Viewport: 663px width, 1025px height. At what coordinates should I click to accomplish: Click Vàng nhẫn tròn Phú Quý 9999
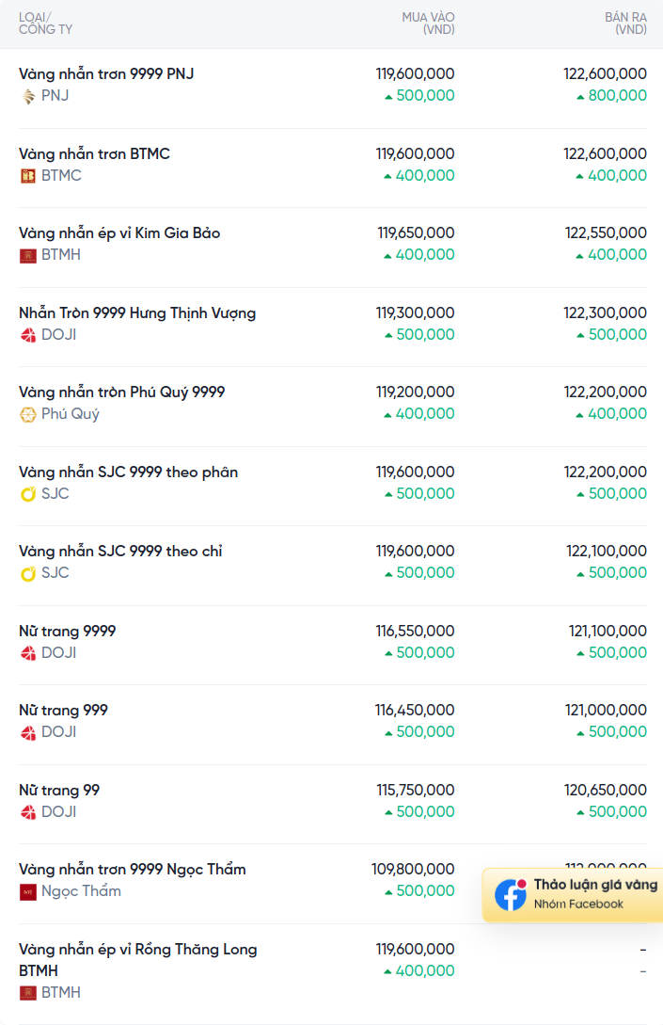click(121, 392)
